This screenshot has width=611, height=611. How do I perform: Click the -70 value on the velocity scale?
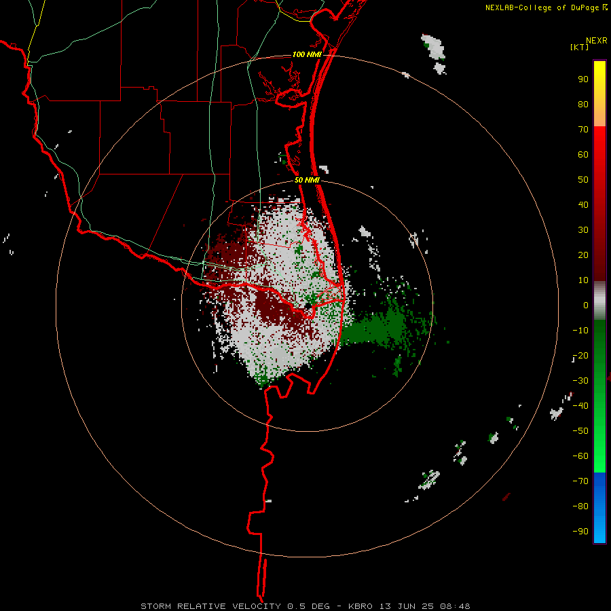(580, 481)
